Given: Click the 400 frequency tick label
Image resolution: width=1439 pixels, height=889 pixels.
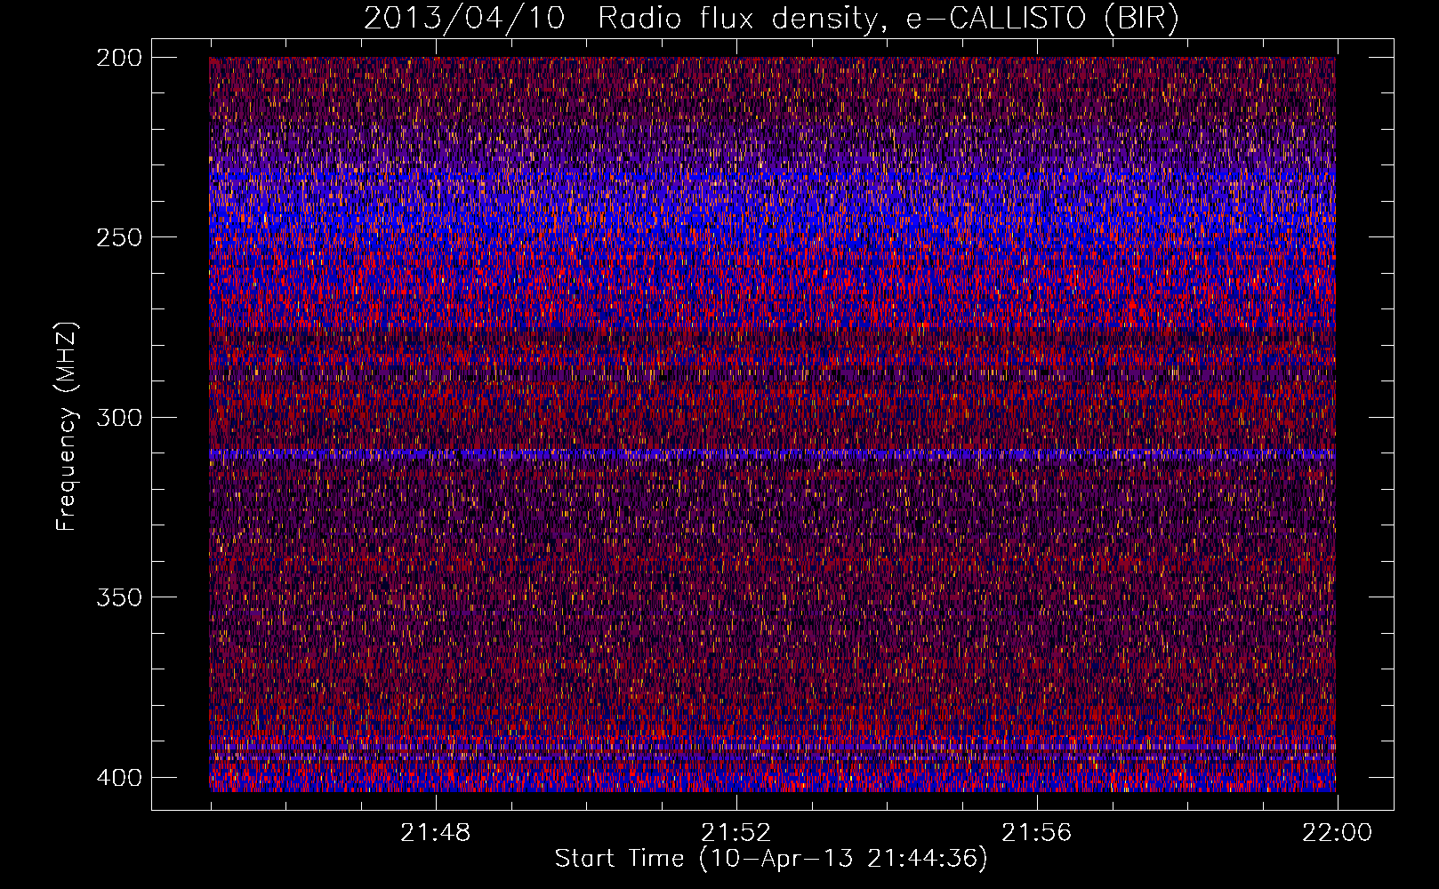Looking at the screenshot, I should tap(118, 777).
